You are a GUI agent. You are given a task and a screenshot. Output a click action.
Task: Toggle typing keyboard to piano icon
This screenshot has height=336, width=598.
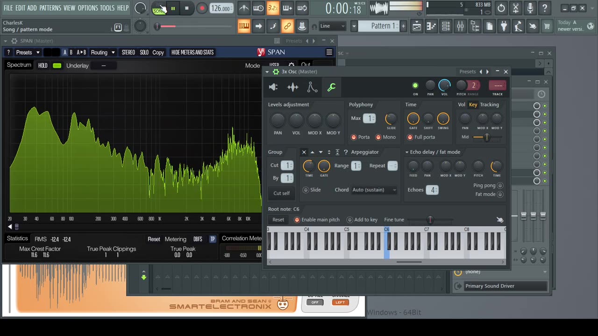(244, 26)
